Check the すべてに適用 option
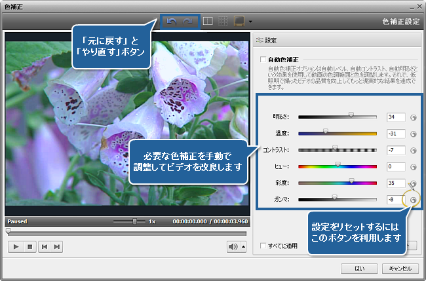This screenshot has height=281, width=426. click(263, 246)
